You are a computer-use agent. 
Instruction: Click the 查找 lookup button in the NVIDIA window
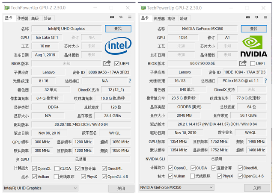tap(254, 29)
